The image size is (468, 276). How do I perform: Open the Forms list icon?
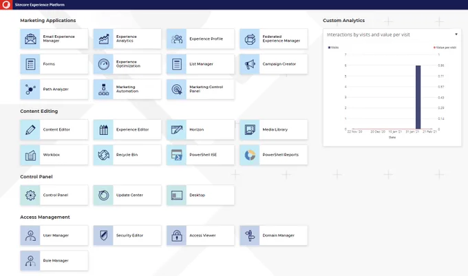point(30,64)
